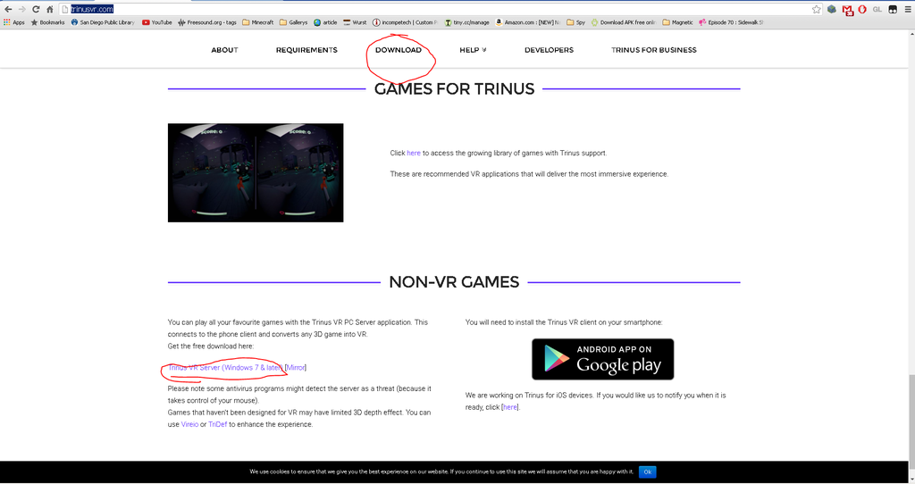
Task: Click the Trinus game screenshot thumbnail
Action: click(x=256, y=172)
